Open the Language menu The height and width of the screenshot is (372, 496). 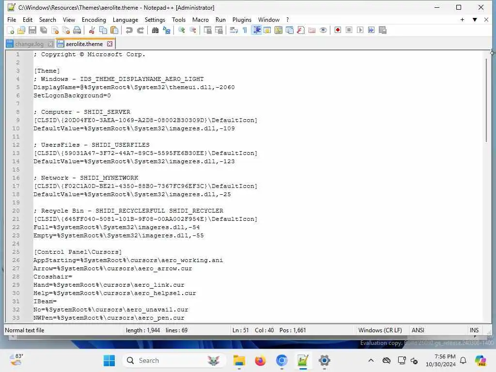tap(125, 19)
